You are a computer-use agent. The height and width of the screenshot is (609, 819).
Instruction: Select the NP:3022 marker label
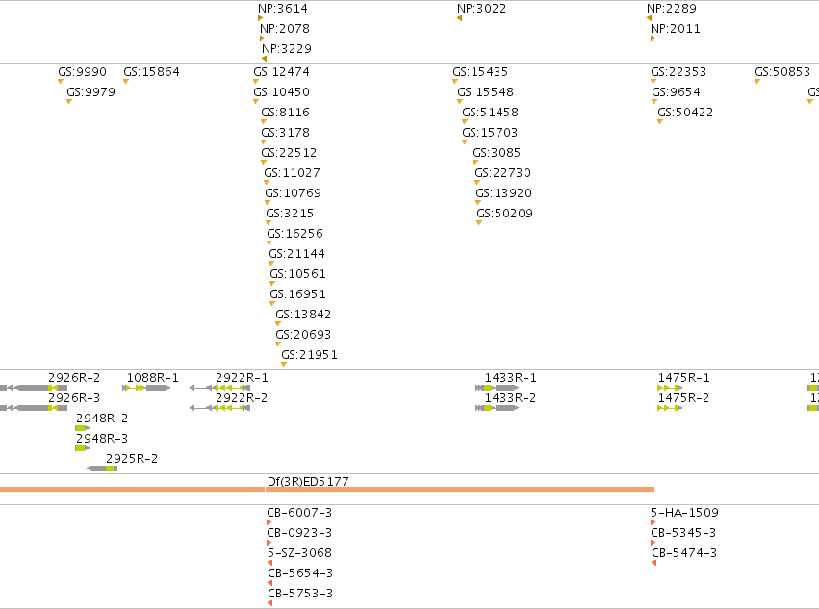[481, 9]
